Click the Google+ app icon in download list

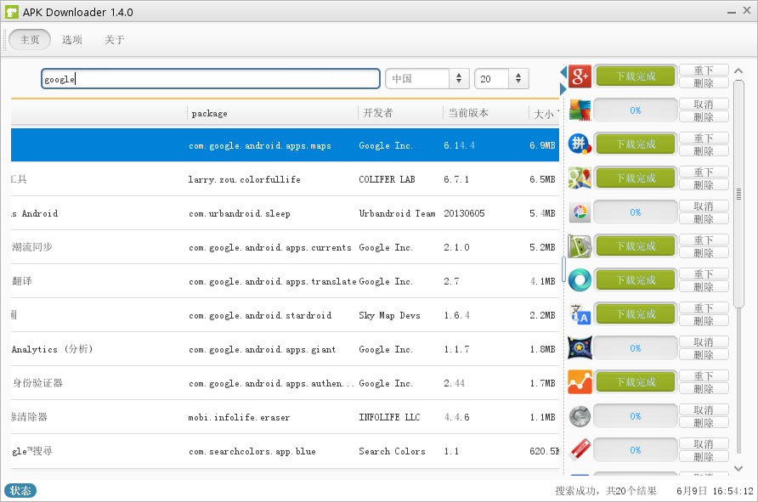click(580, 76)
